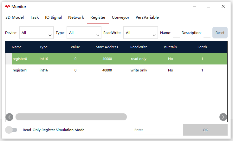
Task: Click the scroll left arrow icon
Action: click(10, 117)
